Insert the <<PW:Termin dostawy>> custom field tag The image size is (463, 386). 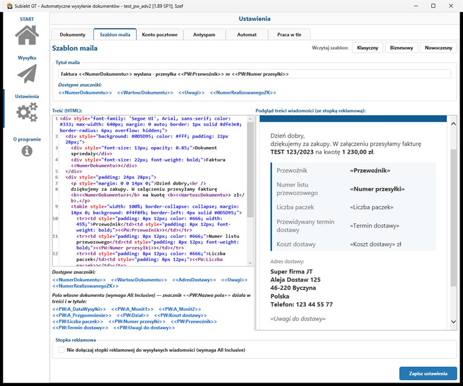[x=80, y=328]
